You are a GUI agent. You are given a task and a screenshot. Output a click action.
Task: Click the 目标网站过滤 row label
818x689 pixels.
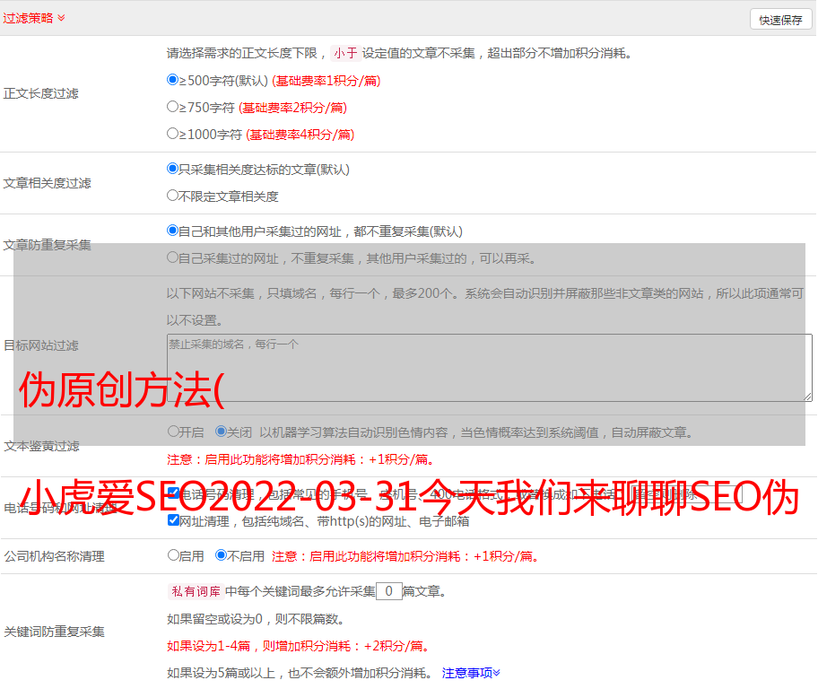click(41, 345)
